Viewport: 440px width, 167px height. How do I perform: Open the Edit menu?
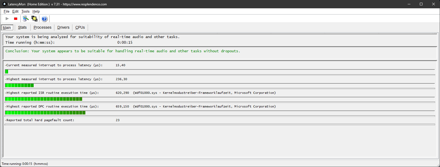[15, 12]
